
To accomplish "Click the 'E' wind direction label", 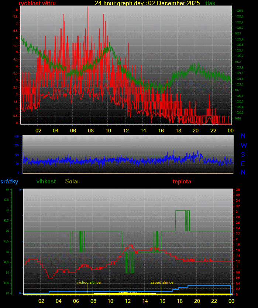I will click(x=243, y=163).
